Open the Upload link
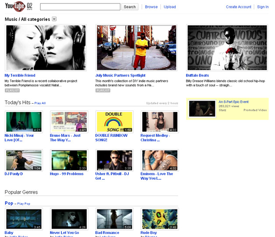 tap(169, 7)
